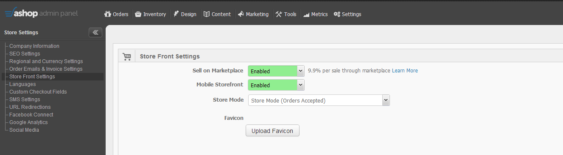Click the ashop admin panel logo

[x=41, y=13]
